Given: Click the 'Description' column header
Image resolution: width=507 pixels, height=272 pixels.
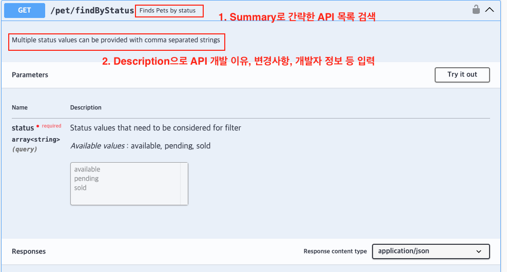Looking at the screenshot, I should tap(86, 108).
